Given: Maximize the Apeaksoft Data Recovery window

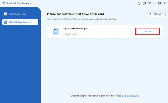Looking at the screenshot, I should (x=159, y=3).
